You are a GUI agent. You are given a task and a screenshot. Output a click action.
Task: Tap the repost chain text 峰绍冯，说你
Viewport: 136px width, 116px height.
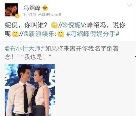click(106, 25)
